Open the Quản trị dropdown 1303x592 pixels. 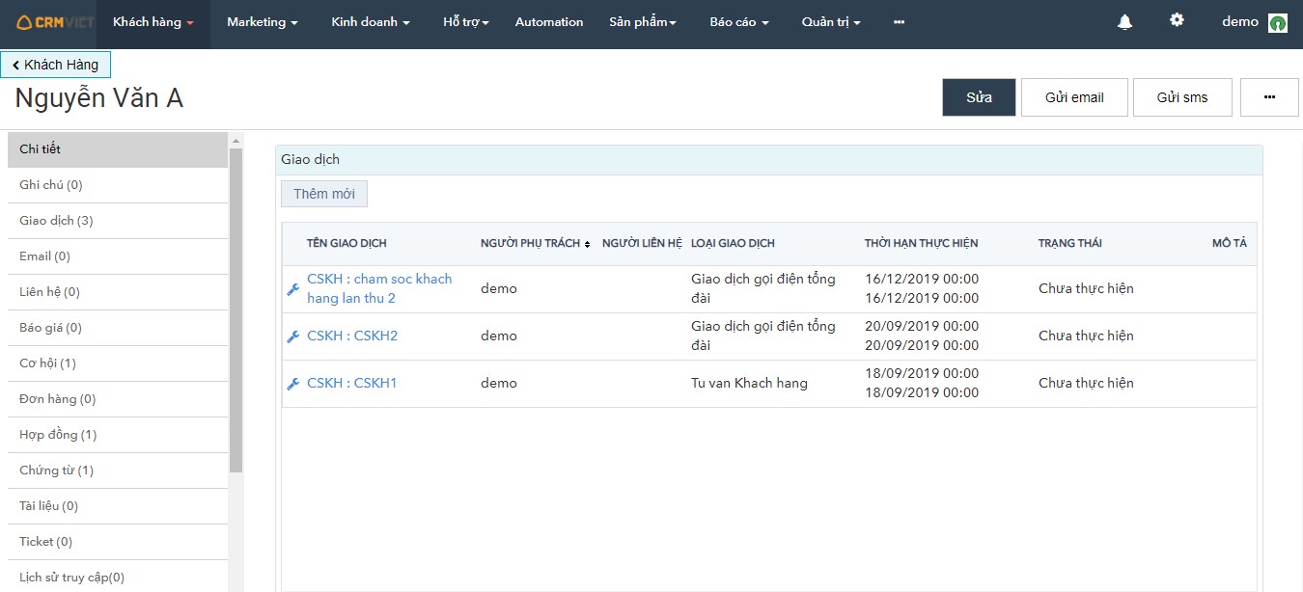pyautogui.click(x=831, y=21)
